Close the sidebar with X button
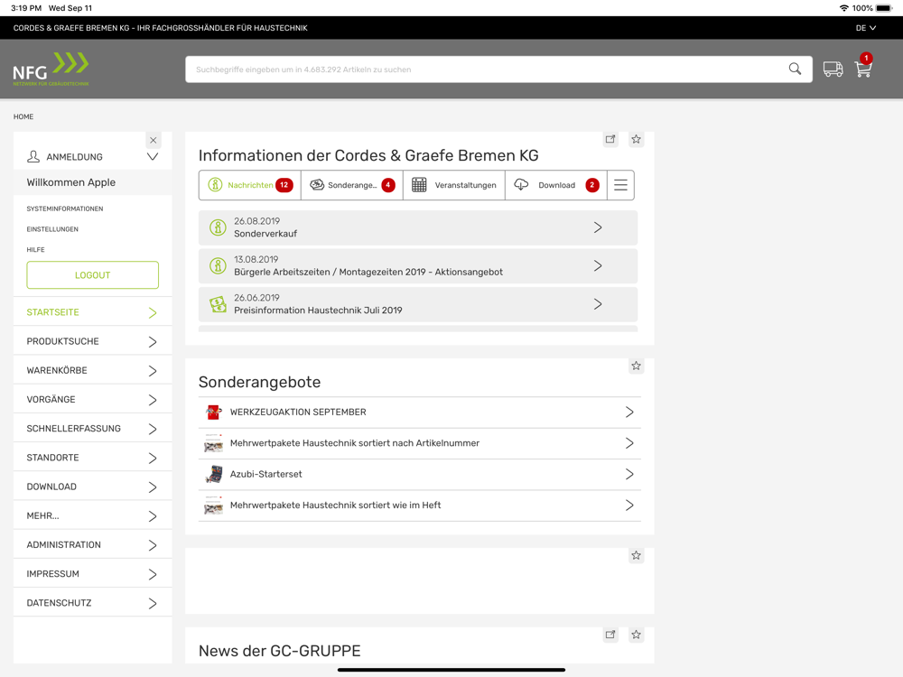The width and height of the screenshot is (903, 677). point(154,140)
